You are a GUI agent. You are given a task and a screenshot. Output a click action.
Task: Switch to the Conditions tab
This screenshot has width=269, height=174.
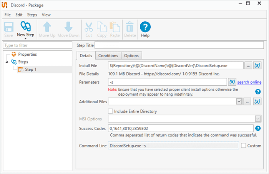click(108, 56)
